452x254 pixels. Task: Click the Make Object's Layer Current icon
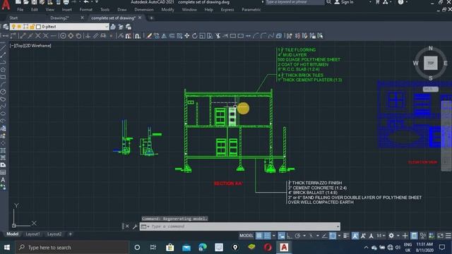[113, 27]
